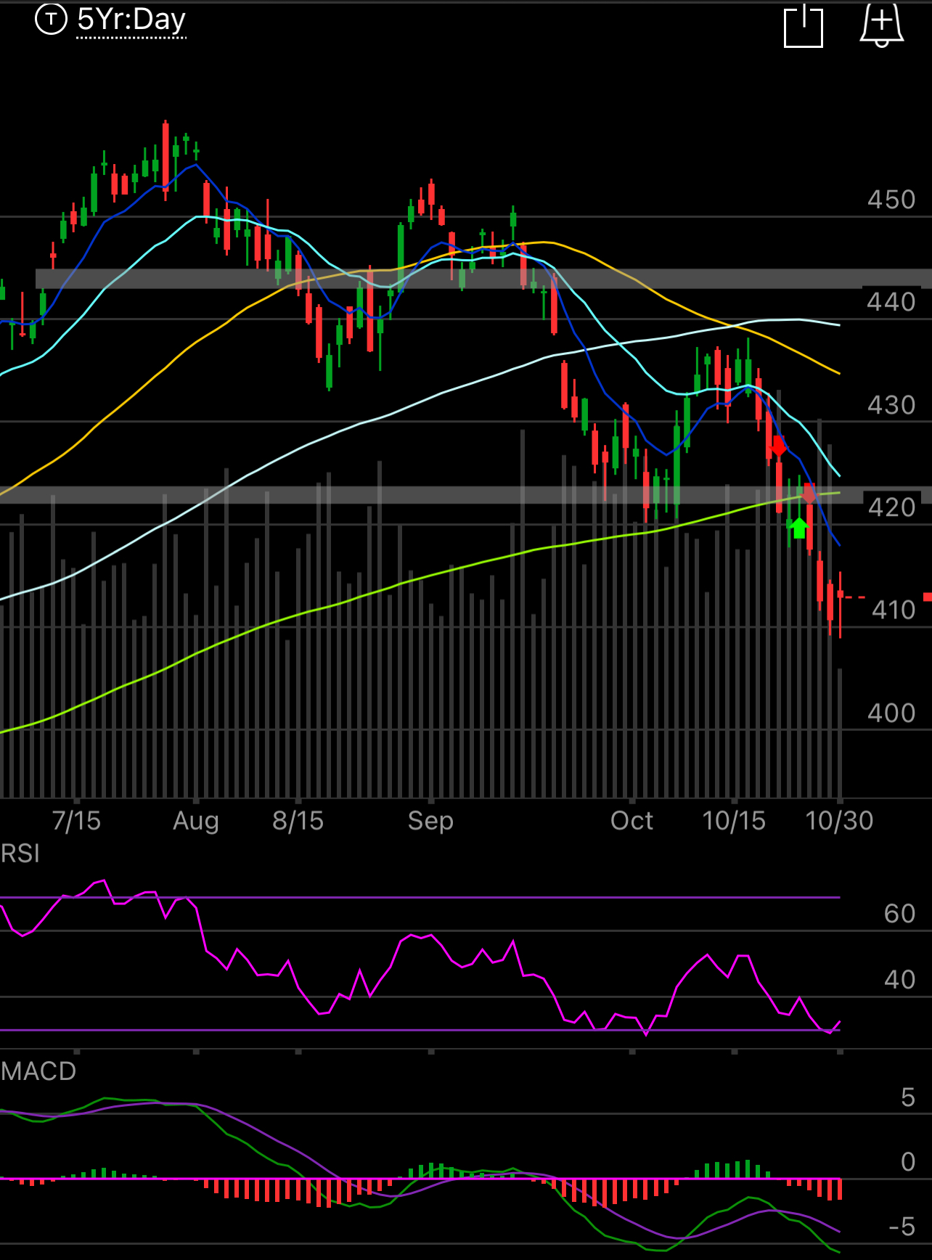Image resolution: width=932 pixels, height=1260 pixels.
Task: Tap the share chart icon
Action: click(804, 27)
